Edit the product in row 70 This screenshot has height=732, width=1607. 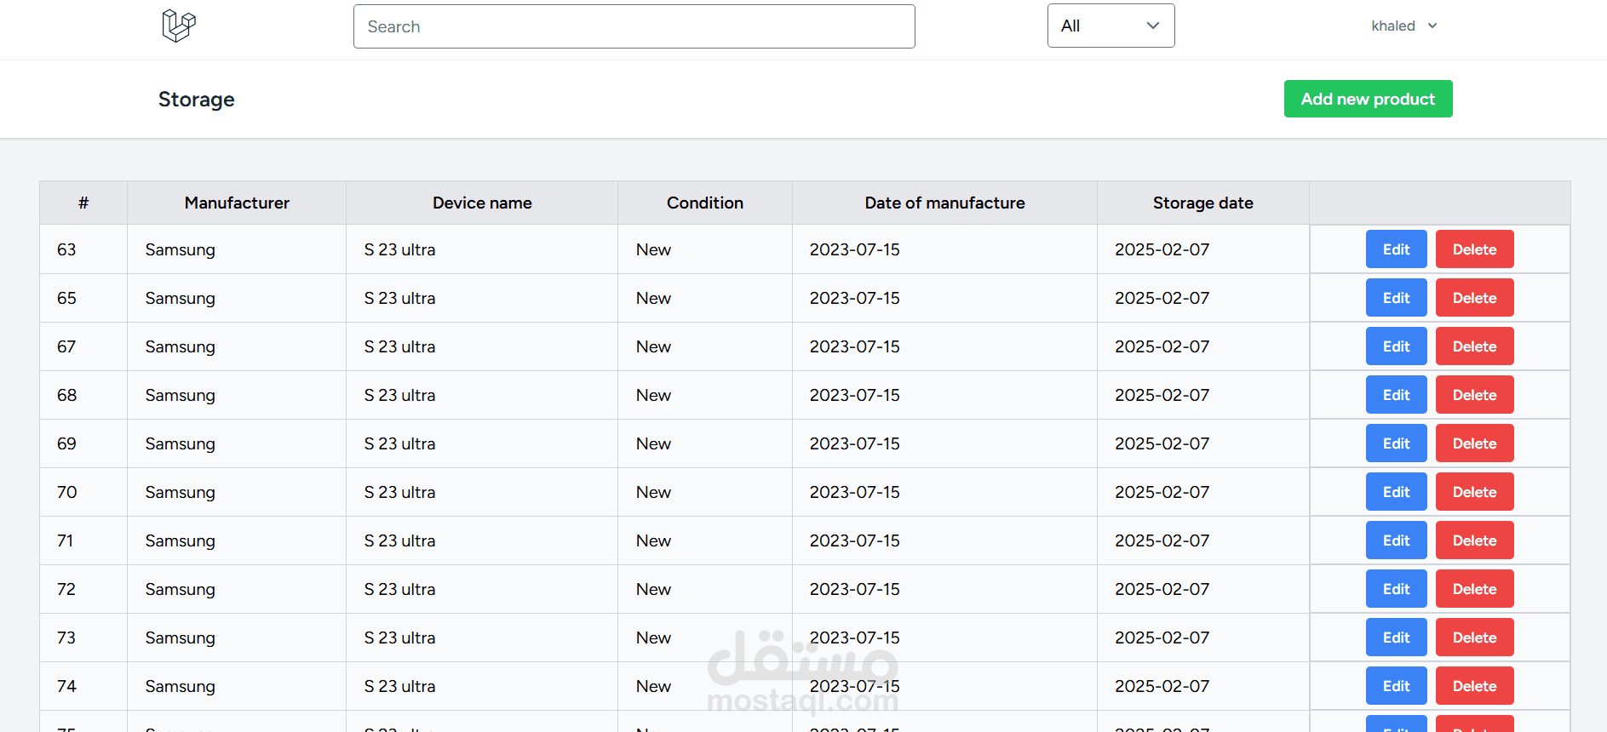coord(1396,492)
